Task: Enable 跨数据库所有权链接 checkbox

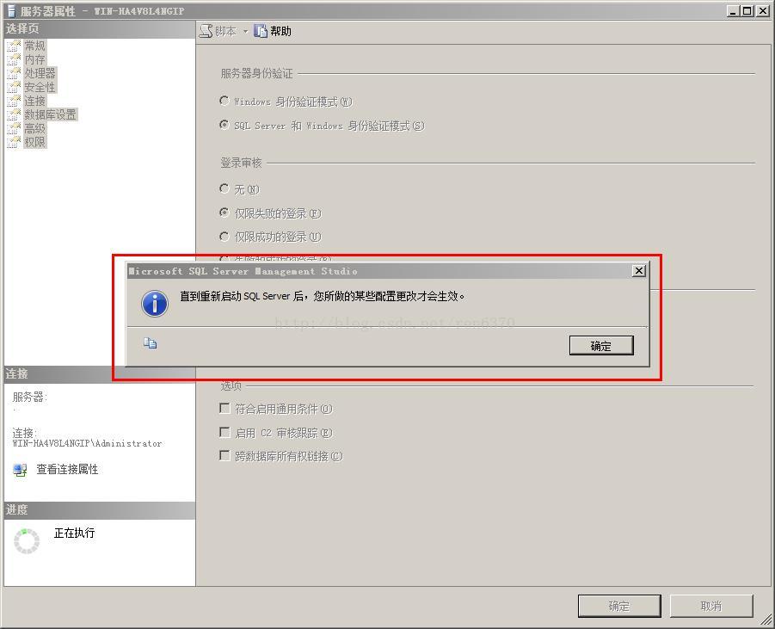Action: coord(225,455)
